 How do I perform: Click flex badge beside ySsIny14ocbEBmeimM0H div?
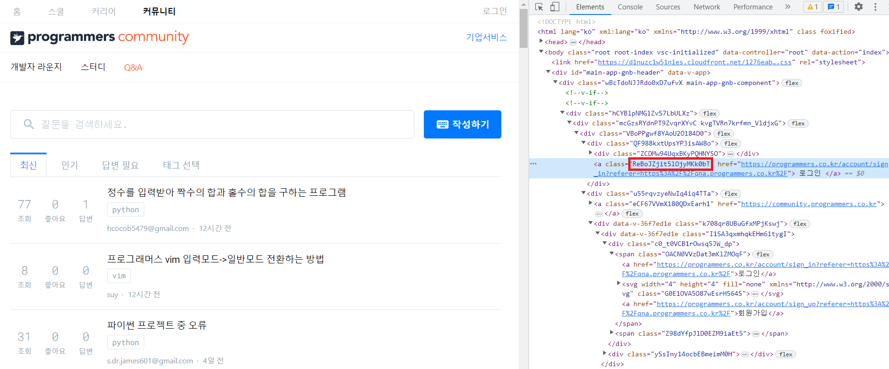[x=786, y=354]
